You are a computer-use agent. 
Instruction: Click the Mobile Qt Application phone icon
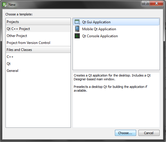[x=77, y=29]
